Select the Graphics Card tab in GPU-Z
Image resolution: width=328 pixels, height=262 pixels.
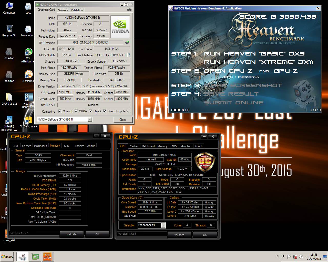(46, 10)
